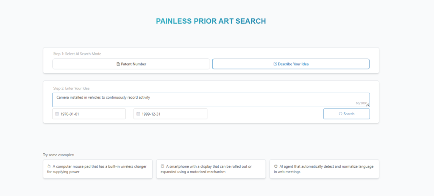Click the calendar icon in the 1970-01-01 field
This screenshot has width=434, height=196.
(x=57, y=114)
